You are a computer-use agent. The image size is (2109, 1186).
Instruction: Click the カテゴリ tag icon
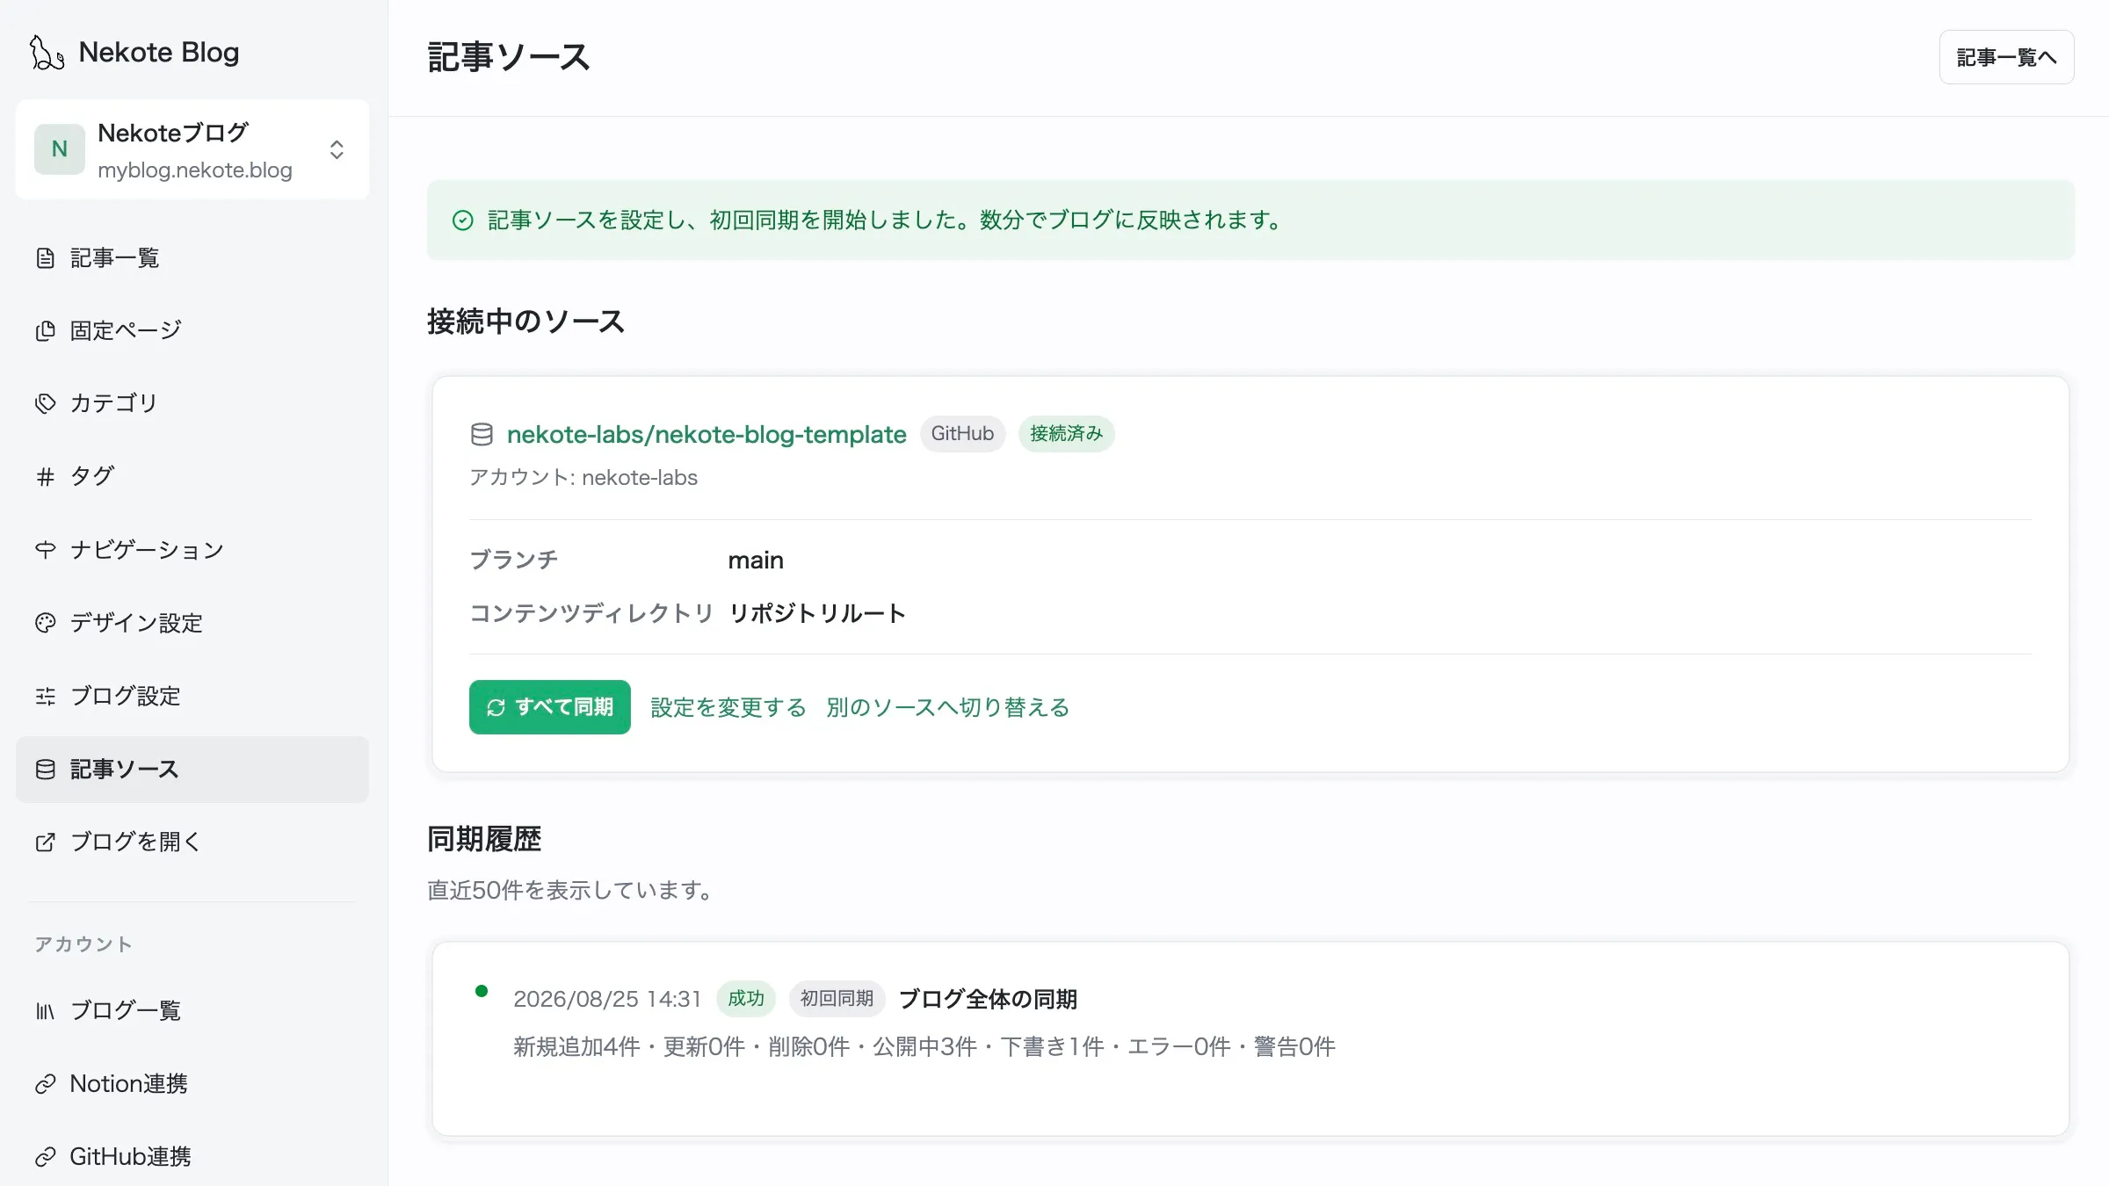pyautogui.click(x=45, y=403)
